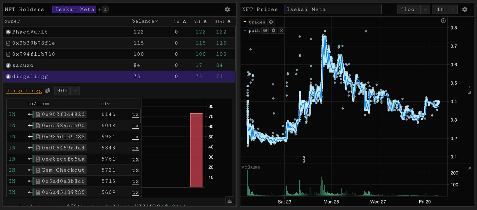Click the file icon beside 0x005459ada4
477x210 pixels.
tap(38, 148)
